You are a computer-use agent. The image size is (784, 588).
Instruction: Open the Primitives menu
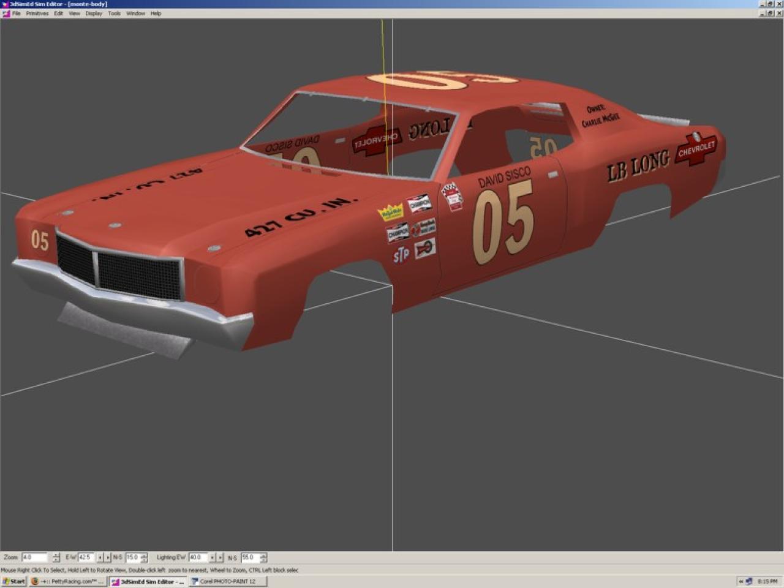[x=37, y=13]
